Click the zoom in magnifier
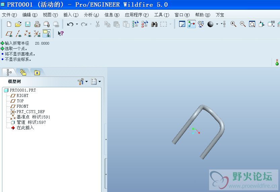This screenshot has width=280, height=192. [x=233, y=24]
